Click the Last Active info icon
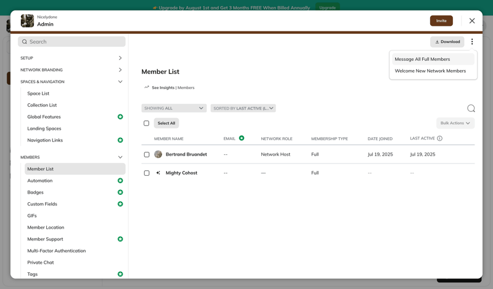Image resolution: width=493 pixels, height=289 pixels. click(439, 138)
